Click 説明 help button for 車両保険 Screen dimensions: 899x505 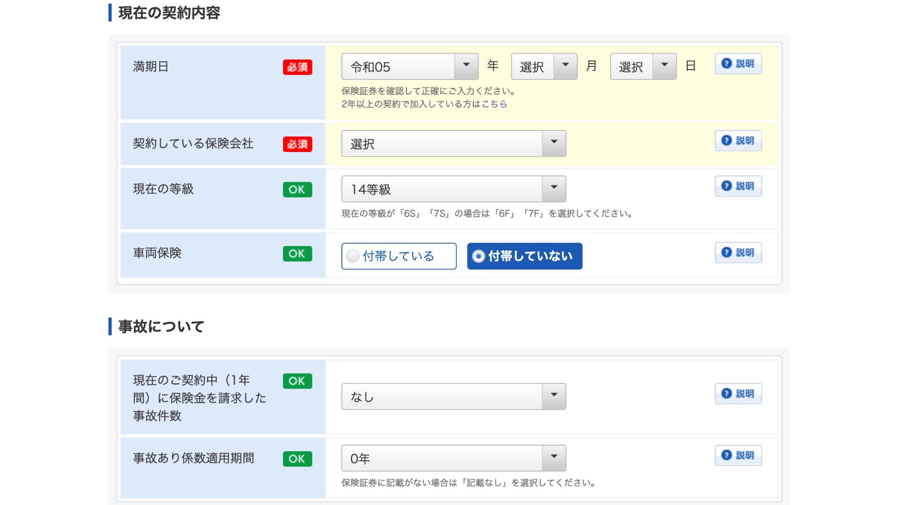click(x=738, y=252)
